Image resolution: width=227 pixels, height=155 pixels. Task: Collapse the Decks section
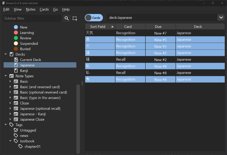(x=6, y=54)
